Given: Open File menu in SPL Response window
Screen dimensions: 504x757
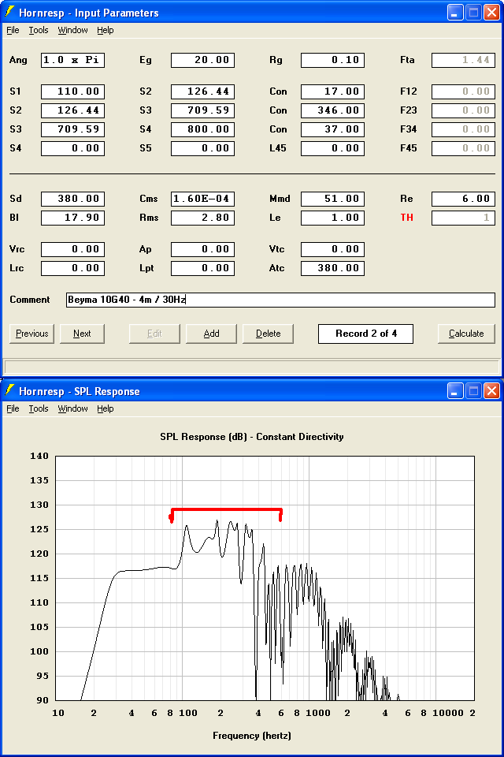Looking at the screenshot, I should (x=13, y=408).
